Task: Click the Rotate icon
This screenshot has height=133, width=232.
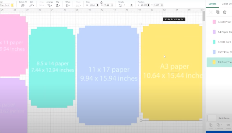Action: tap(120, 5)
